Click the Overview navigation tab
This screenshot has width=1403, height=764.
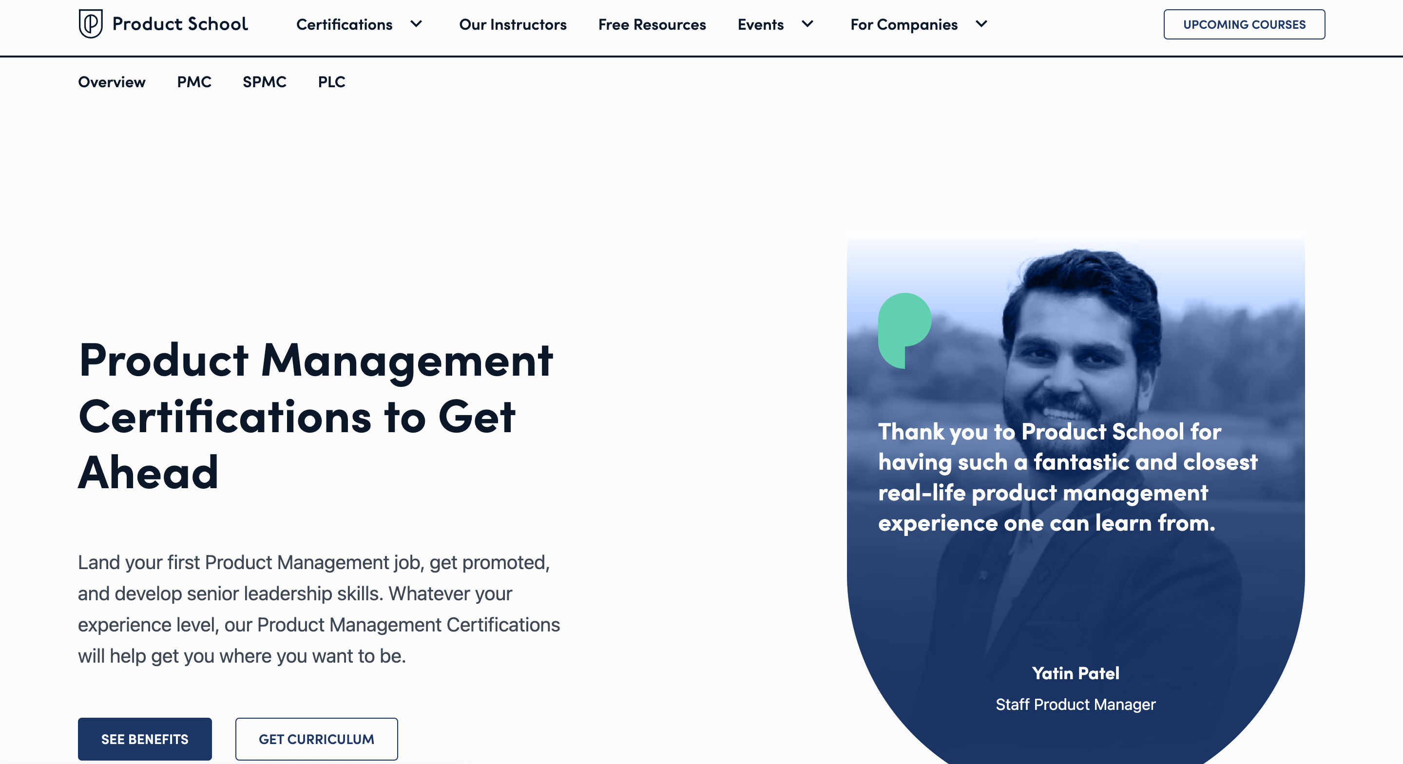pyautogui.click(x=112, y=82)
